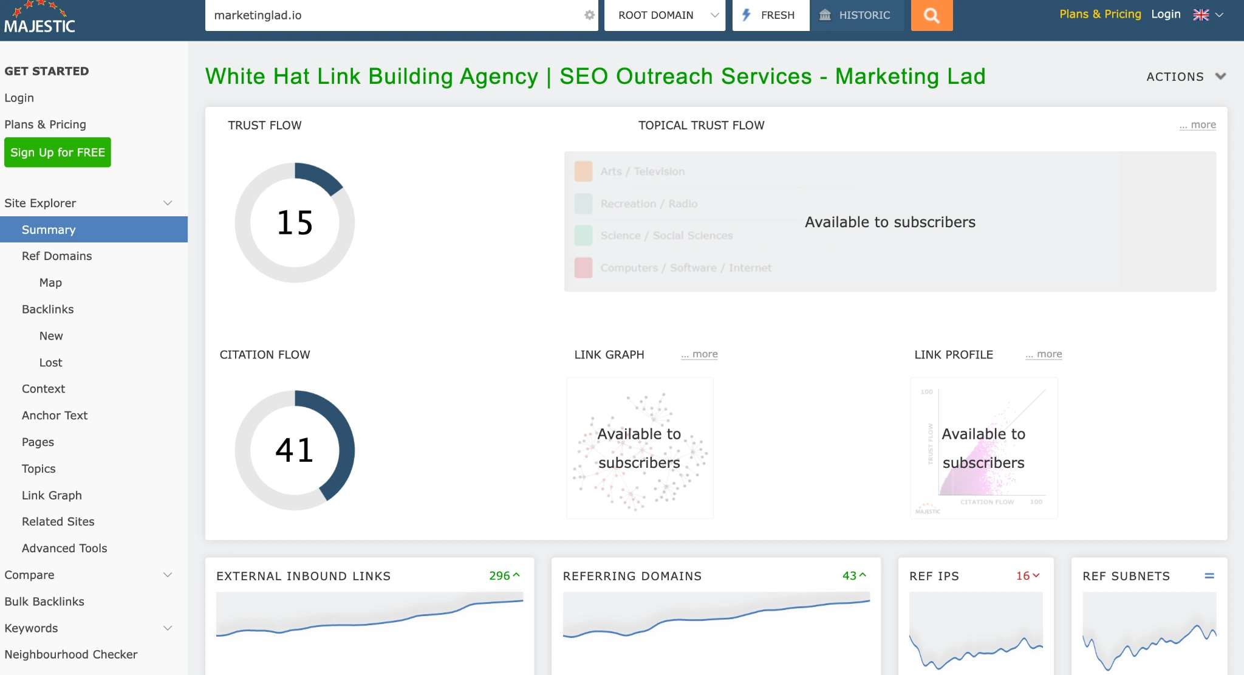Viewport: 1244px width, 675px height.
Task: Click the Arts / Television color swatch
Action: 584,171
